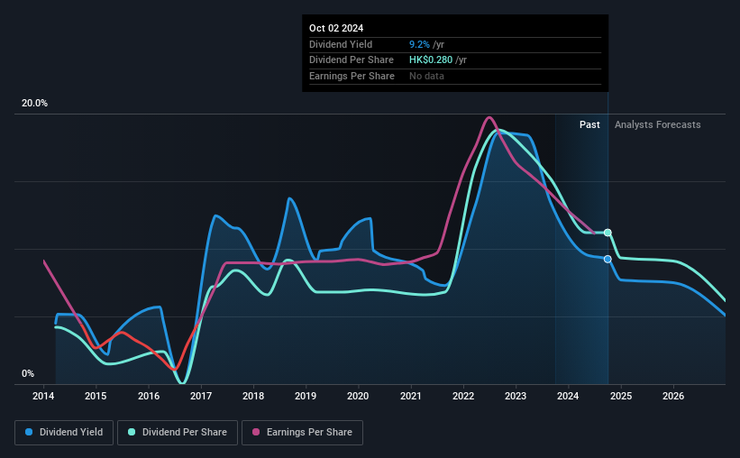The image size is (740, 458).
Task: Click the 2020 x-axis label
Action: tap(358, 396)
